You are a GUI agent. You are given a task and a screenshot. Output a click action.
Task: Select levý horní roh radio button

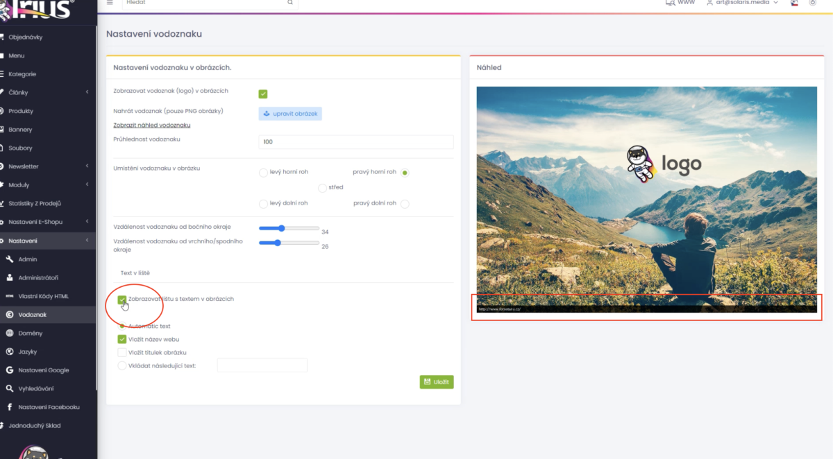263,173
